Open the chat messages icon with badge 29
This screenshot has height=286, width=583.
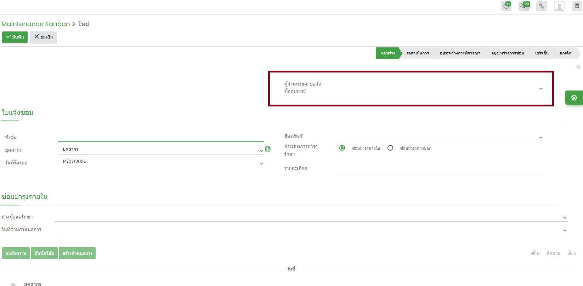[523, 6]
